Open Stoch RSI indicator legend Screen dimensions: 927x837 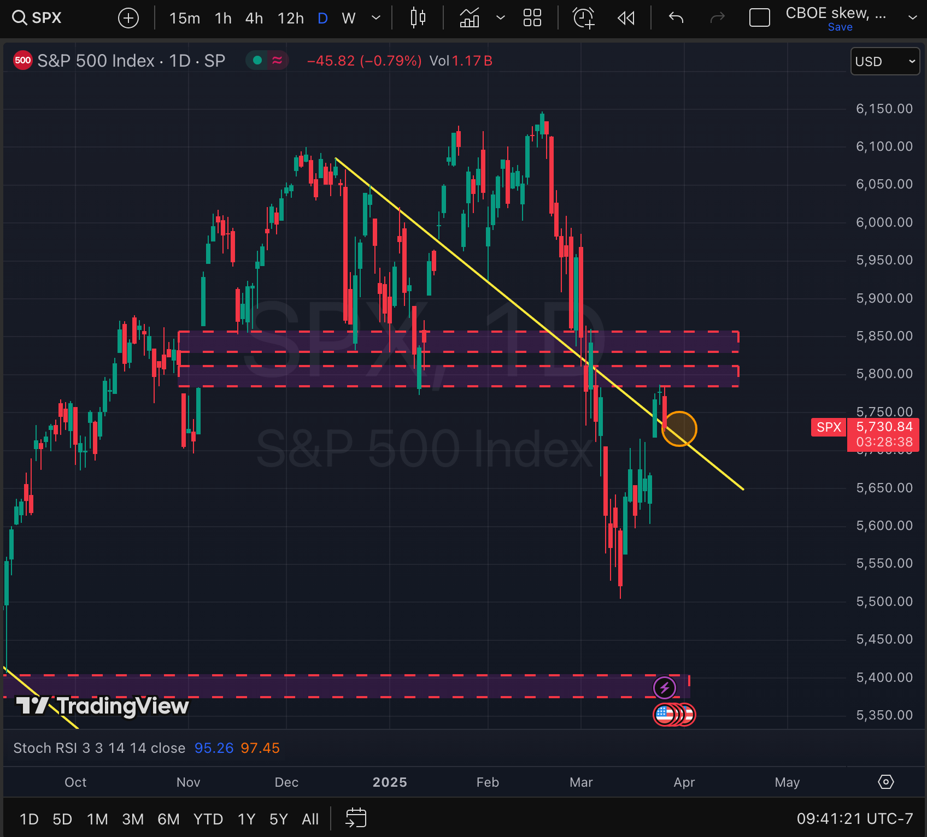click(x=99, y=748)
